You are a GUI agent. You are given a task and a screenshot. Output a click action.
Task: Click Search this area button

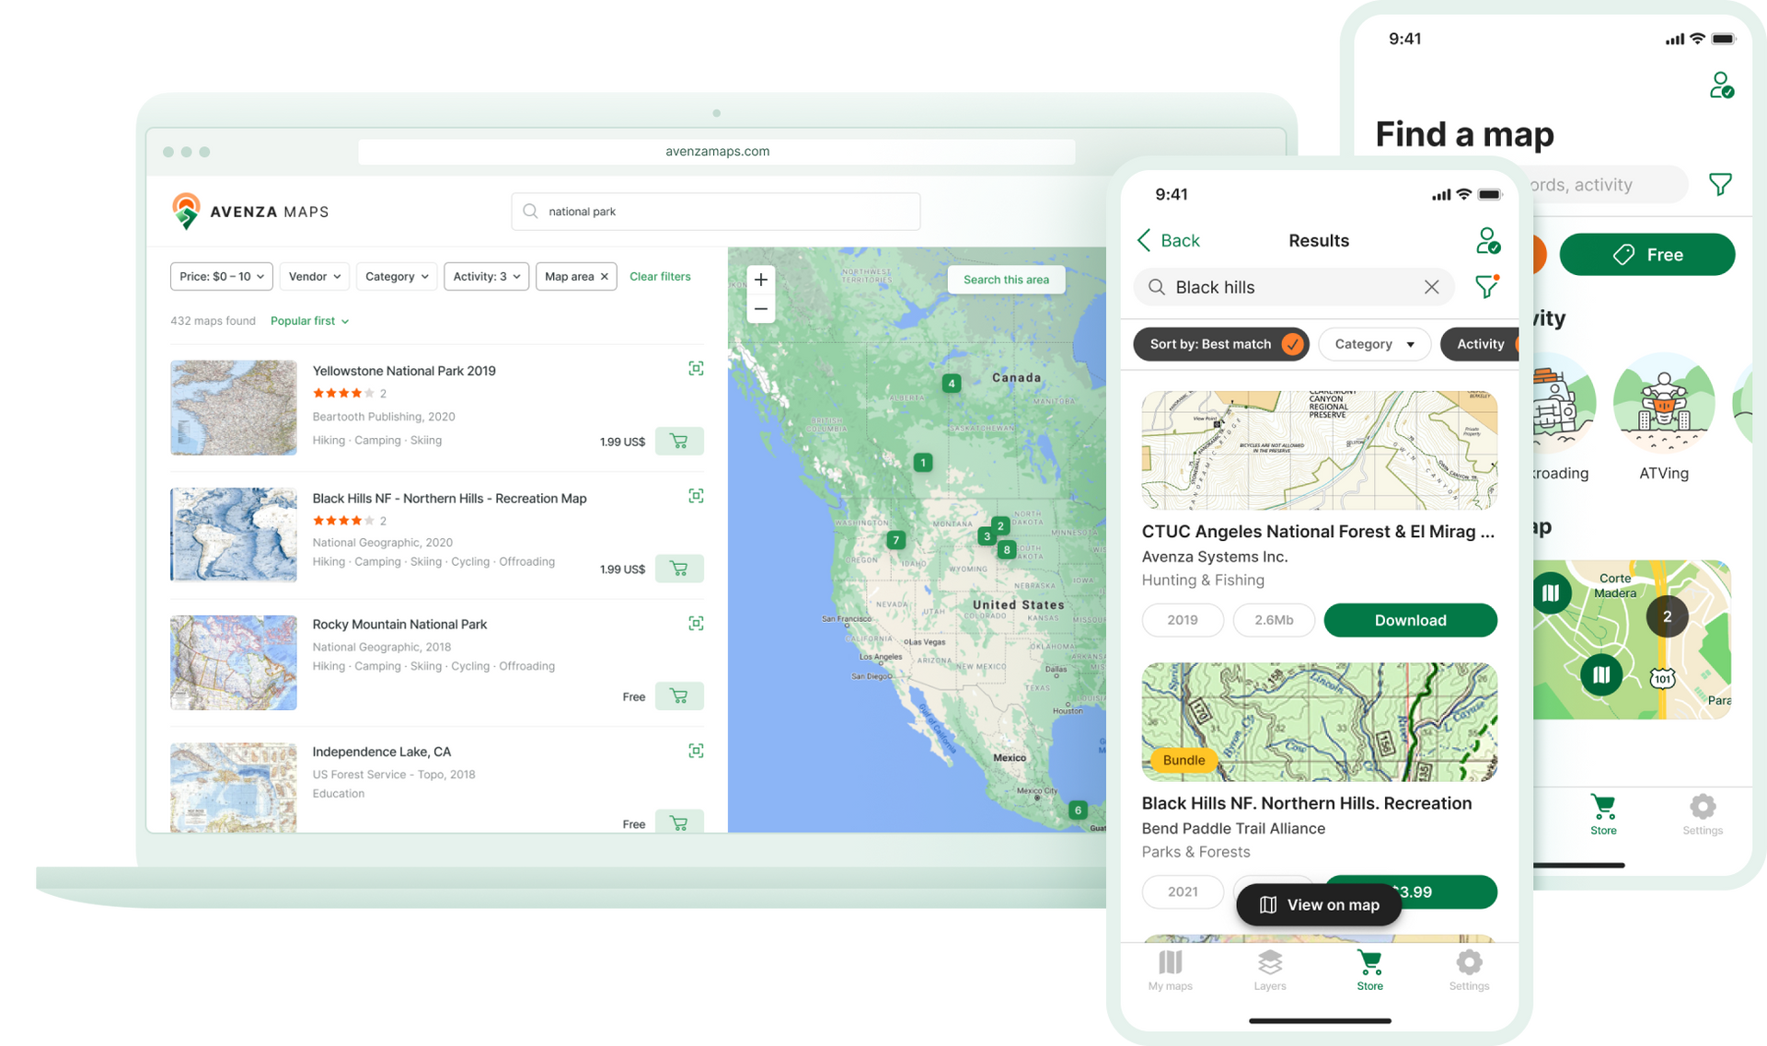(x=1006, y=280)
